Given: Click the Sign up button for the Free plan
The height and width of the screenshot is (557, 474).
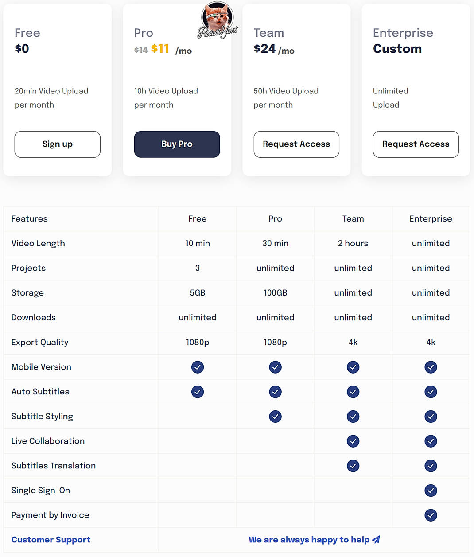Looking at the screenshot, I should (57, 144).
